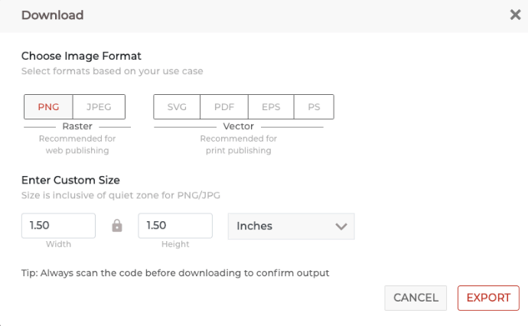Focus the Width input field
The image size is (528, 326).
pyautogui.click(x=58, y=225)
